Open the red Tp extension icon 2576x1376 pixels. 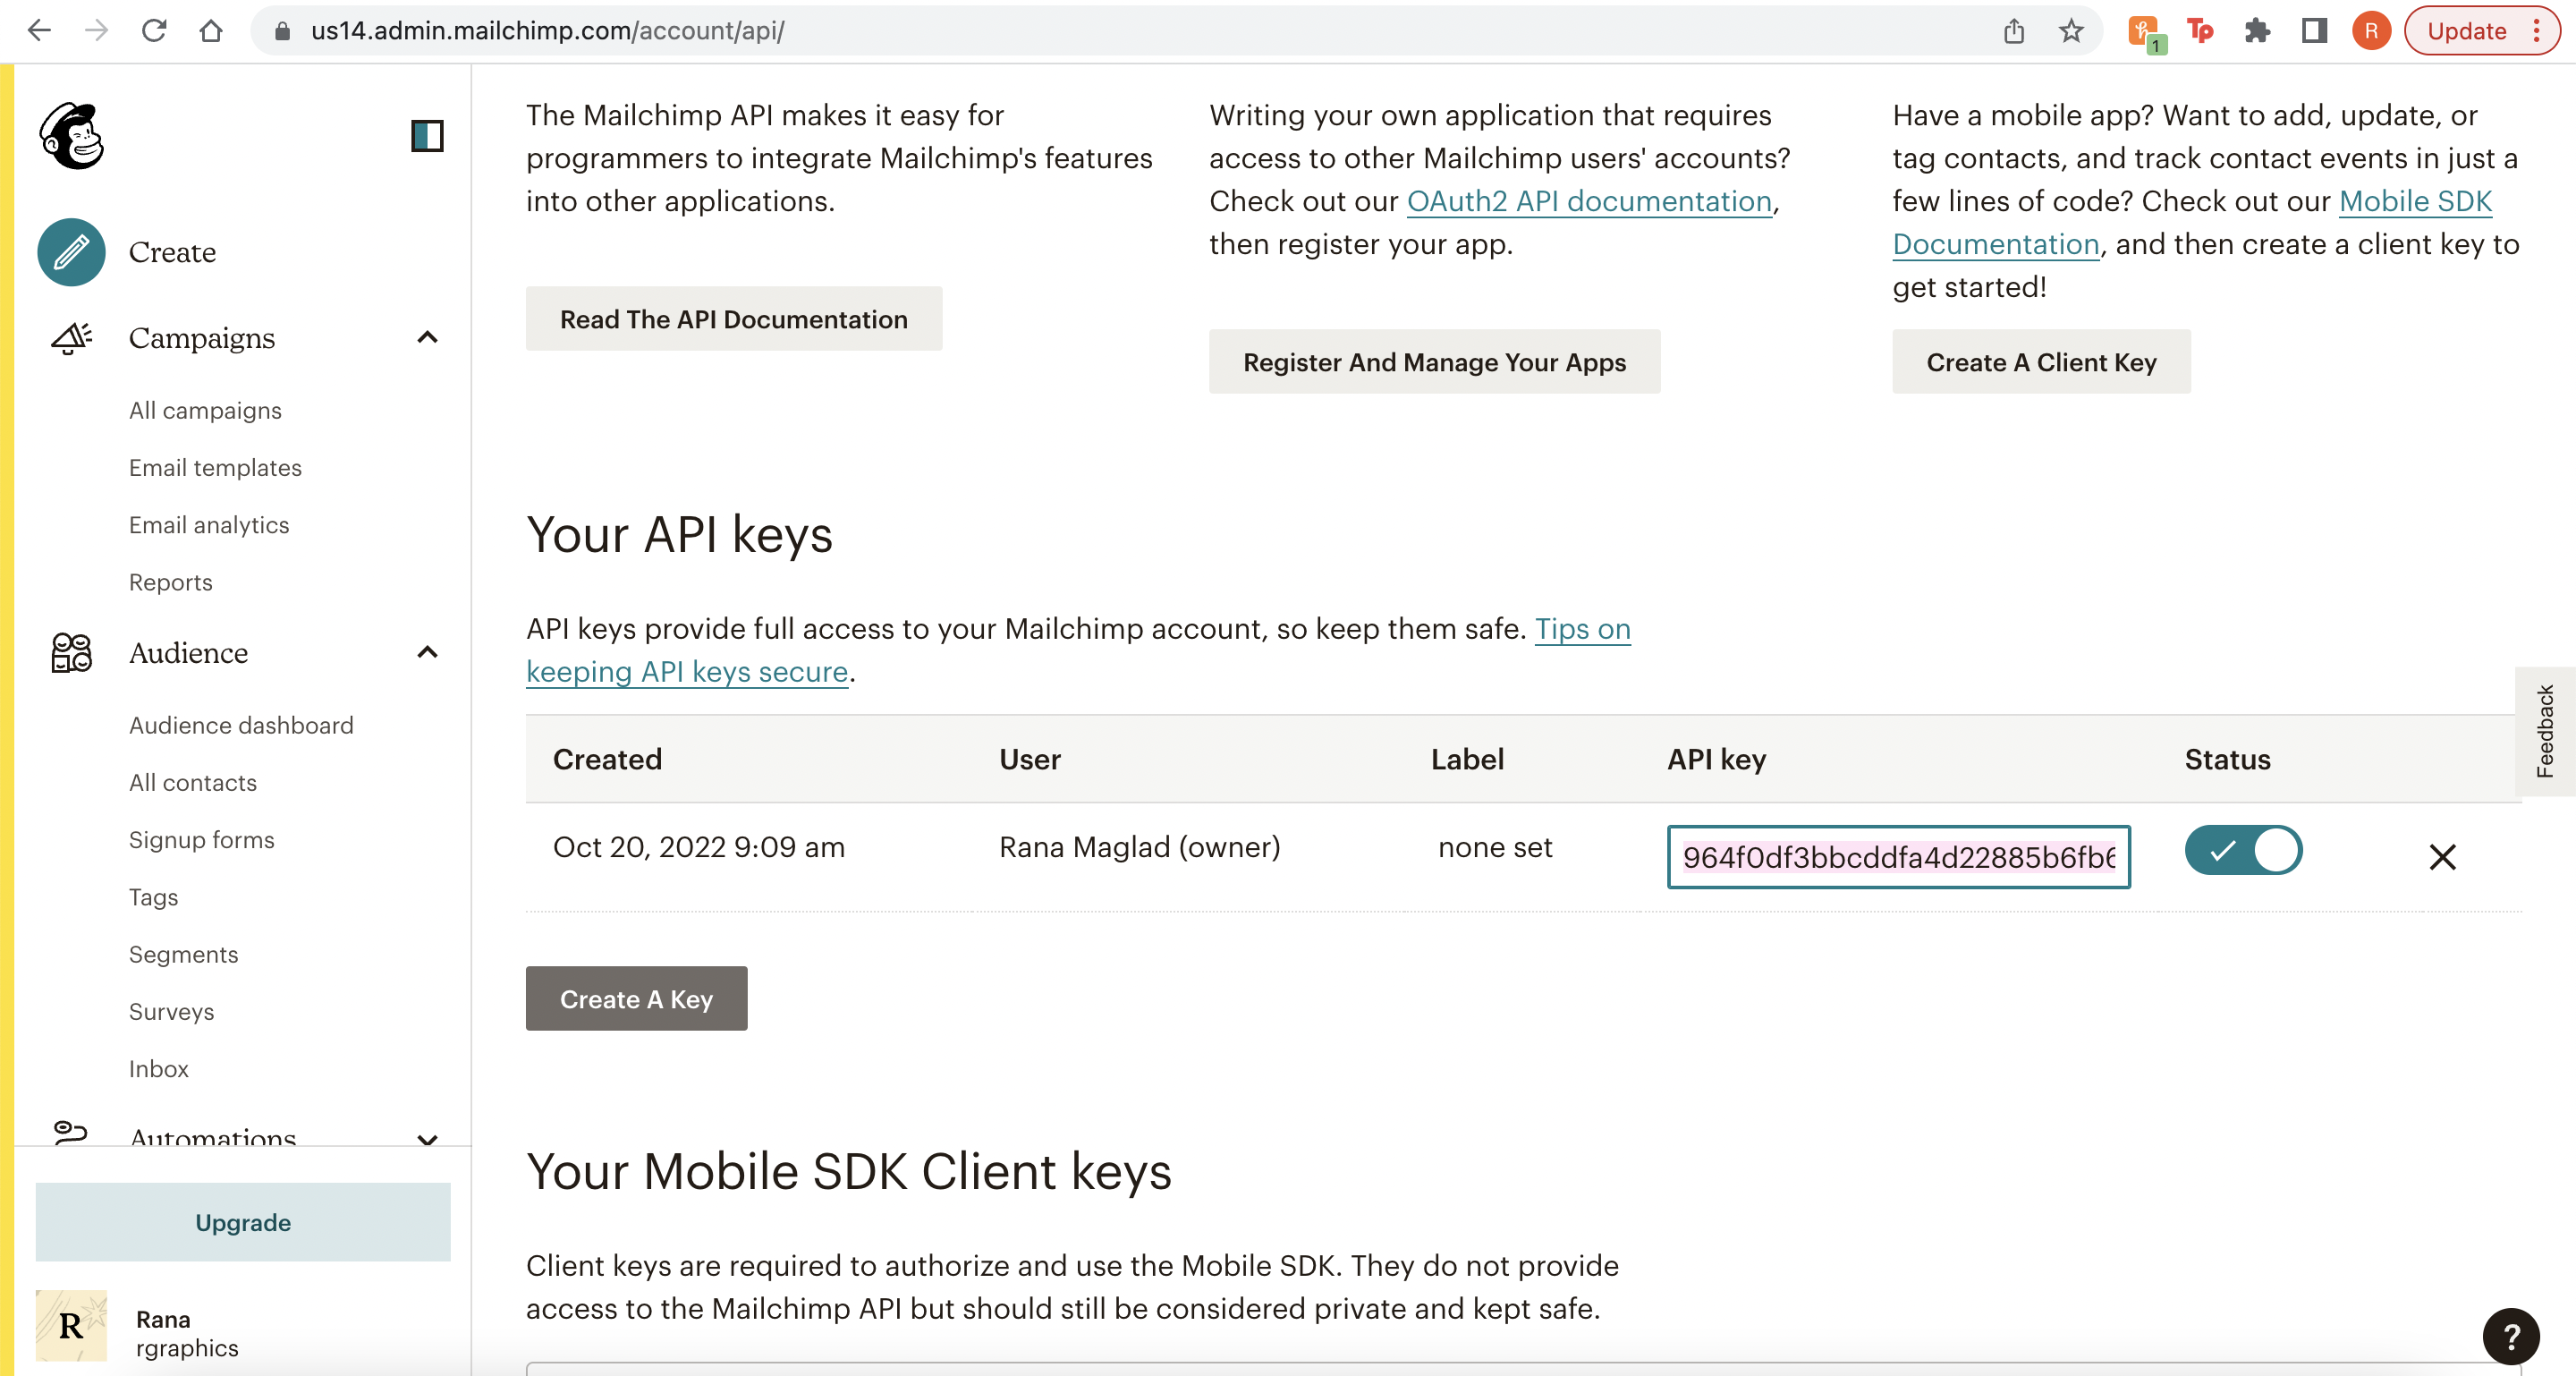point(2200,31)
